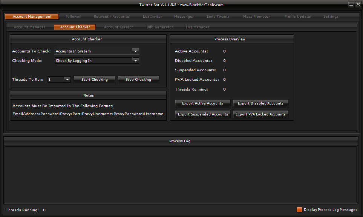The height and width of the screenshot is (217, 363).
Task: Export Disabled Accounts
Action: click(261, 103)
